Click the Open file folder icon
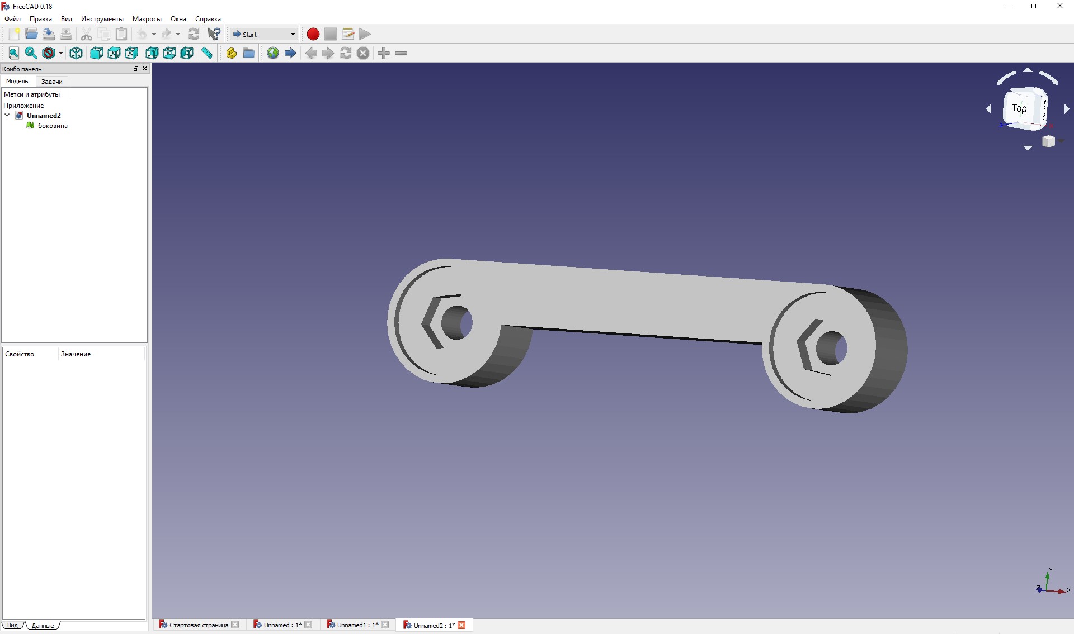The image size is (1074, 634). coord(31,34)
